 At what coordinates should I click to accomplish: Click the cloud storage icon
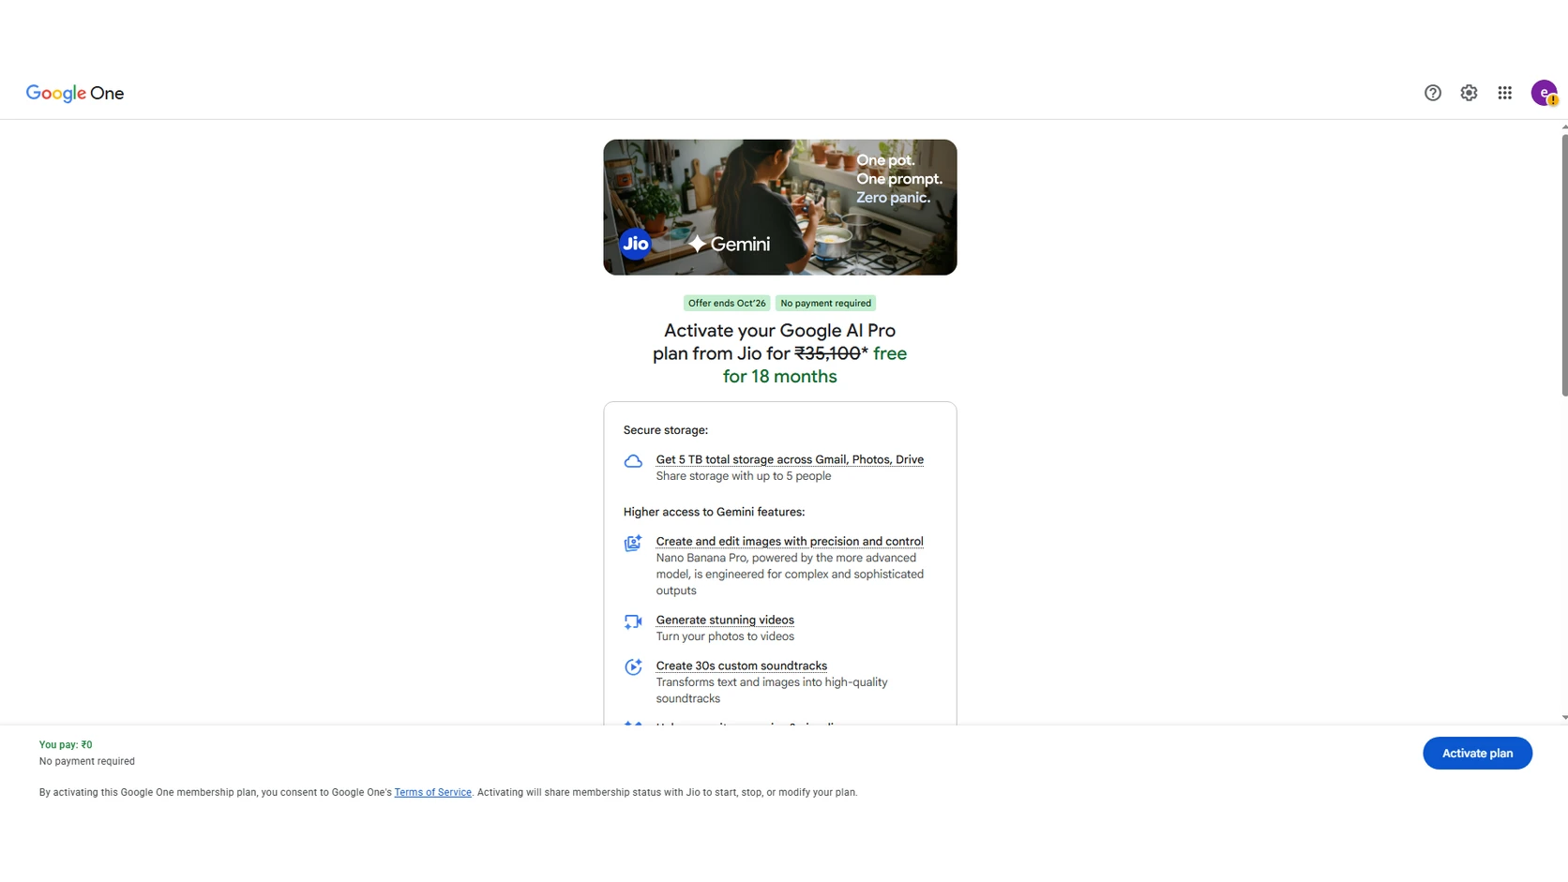(x=633, y=461)
